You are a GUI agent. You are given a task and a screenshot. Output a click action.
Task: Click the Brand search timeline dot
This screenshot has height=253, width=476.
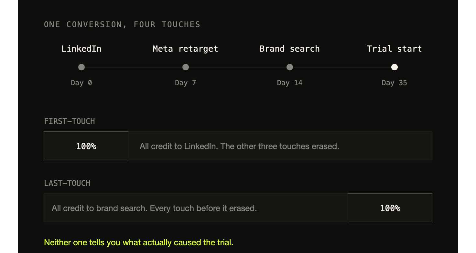pyautogui.click(x=290, y=67)
